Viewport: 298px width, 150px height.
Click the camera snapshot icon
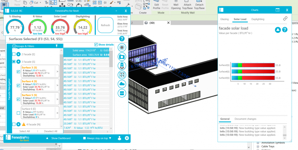click(122, 57)
